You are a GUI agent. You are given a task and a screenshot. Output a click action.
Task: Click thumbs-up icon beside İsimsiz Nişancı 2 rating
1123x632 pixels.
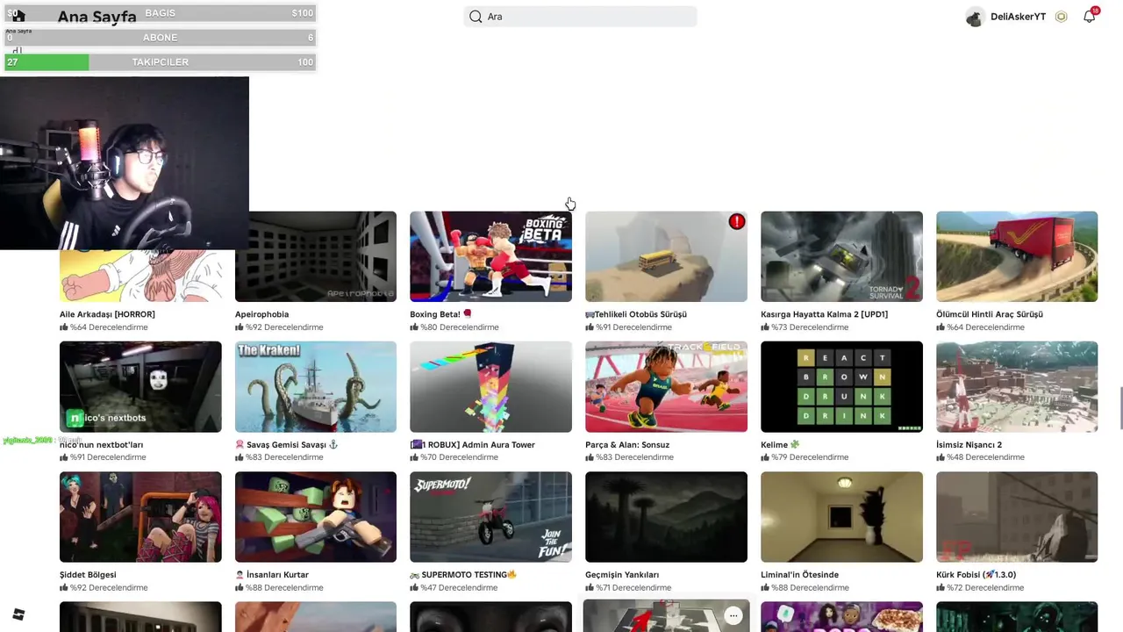pyautogui.click(x=941, y=457)
